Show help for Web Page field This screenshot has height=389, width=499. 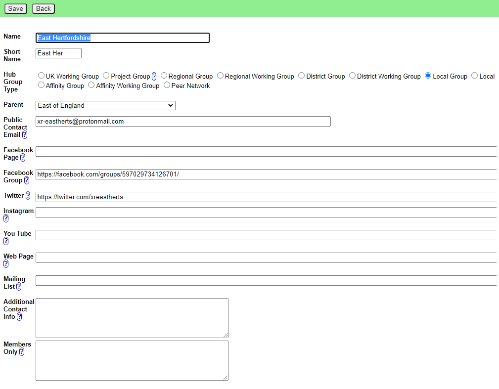coord(6,264)
